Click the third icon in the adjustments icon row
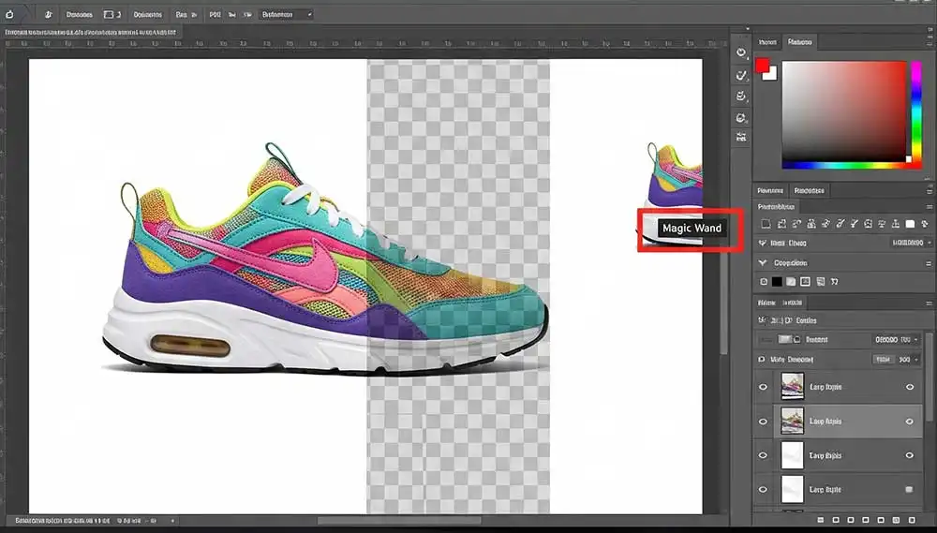The width and height of the screenshot is (937, 533). point(796,224)
